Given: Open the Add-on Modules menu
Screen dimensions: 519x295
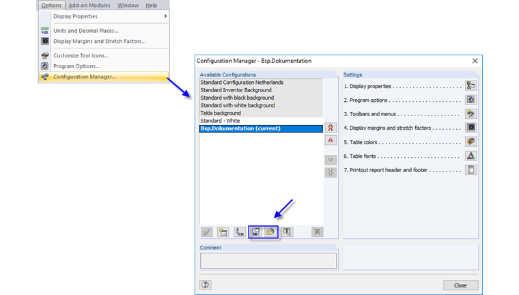Looking at the screenshot, I should [x=89, y=5].
